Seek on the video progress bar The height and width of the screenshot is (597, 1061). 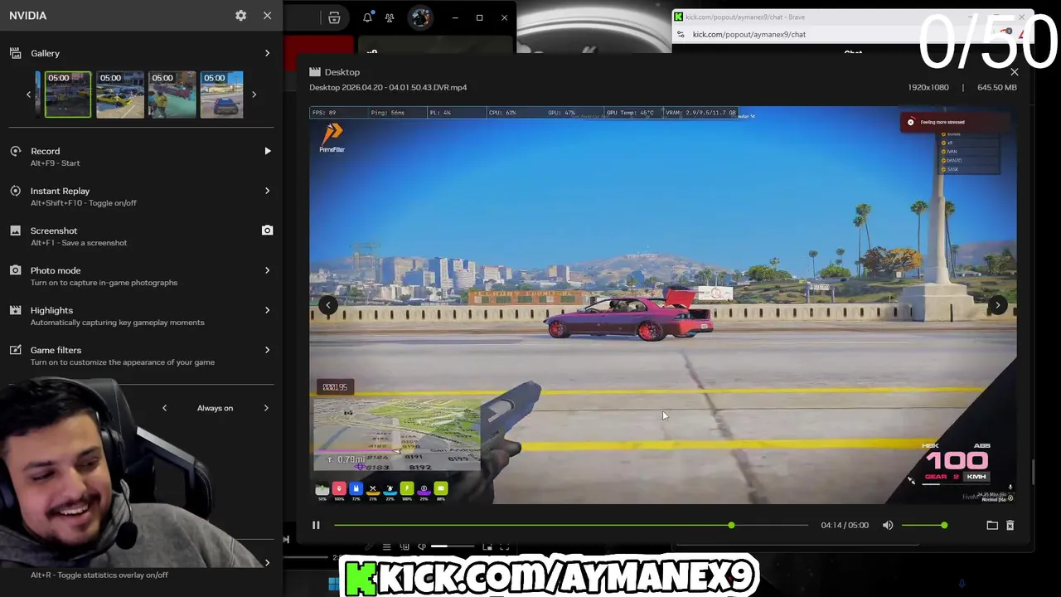pyautogui.click(x=570, y=525)
